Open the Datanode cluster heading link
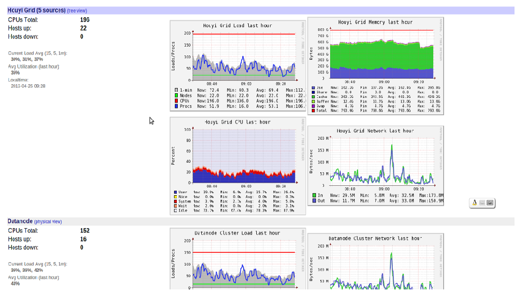The width and height of the screenshot is (522, 296). point(20,221)
